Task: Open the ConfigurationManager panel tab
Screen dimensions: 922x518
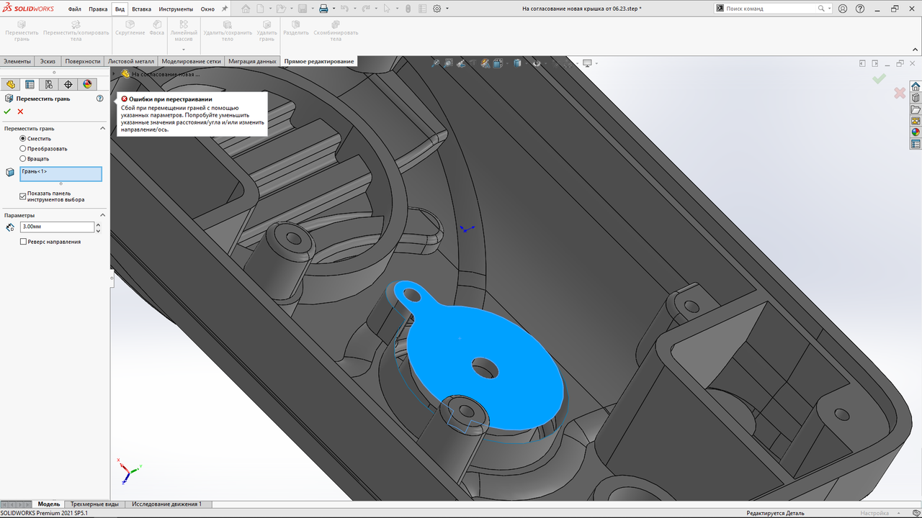Action: point(49,84)
